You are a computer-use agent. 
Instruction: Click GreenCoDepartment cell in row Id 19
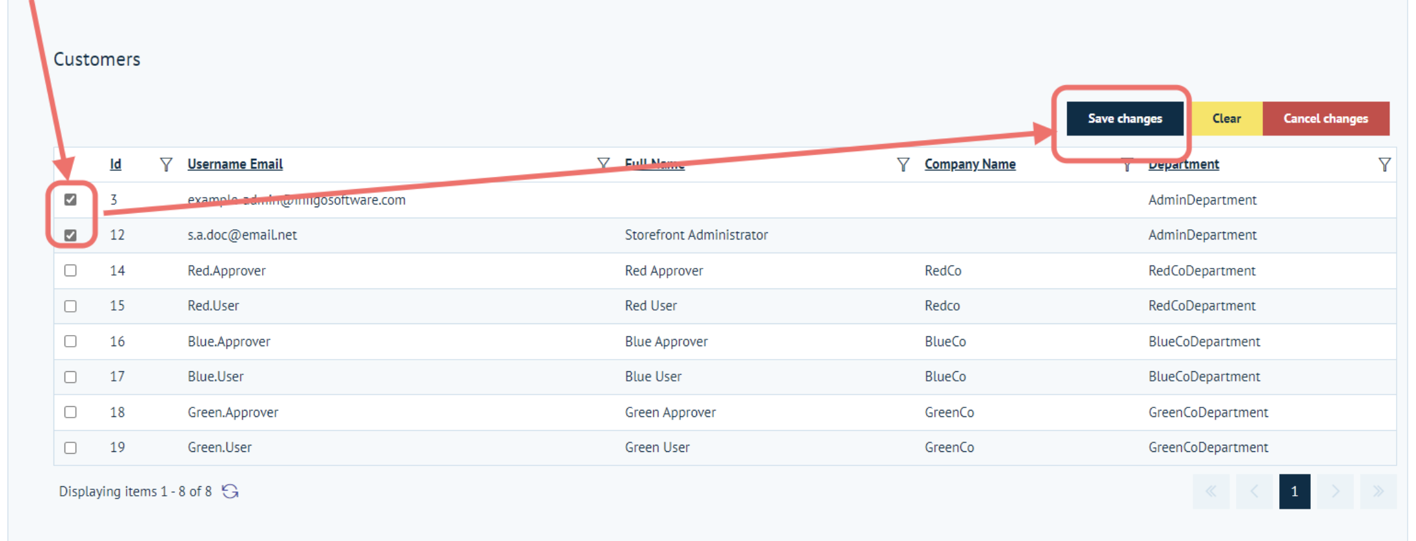pos(1208,447)
